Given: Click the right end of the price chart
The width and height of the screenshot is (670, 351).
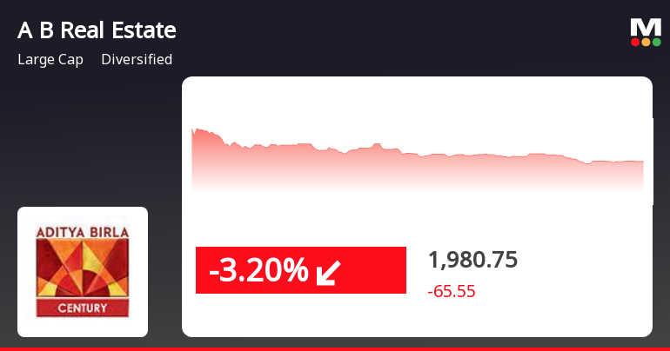Looking at the screenshot, I should coord(642,162).
